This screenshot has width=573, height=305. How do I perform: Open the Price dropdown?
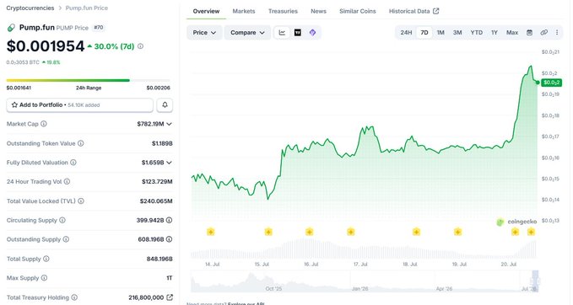tap(204, 33)
